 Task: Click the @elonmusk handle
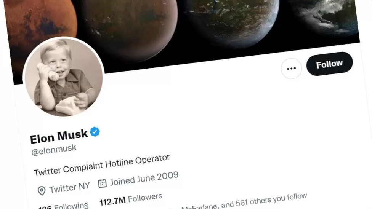tap(54, 150)
